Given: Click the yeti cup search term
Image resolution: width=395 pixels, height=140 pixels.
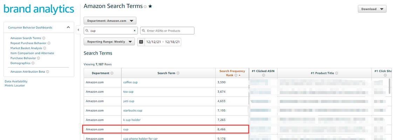Looking at the screenshot, I should click(x=129, y=101).
